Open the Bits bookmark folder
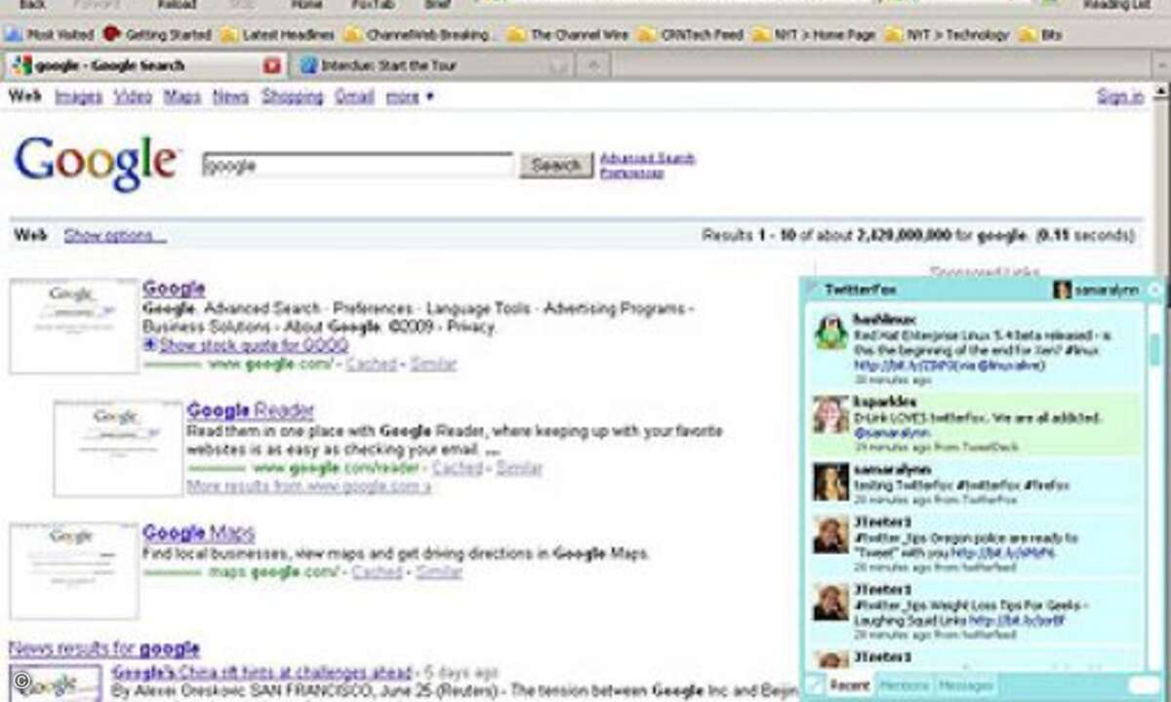The image size is (1171, 702). [x=1040, y=35]
